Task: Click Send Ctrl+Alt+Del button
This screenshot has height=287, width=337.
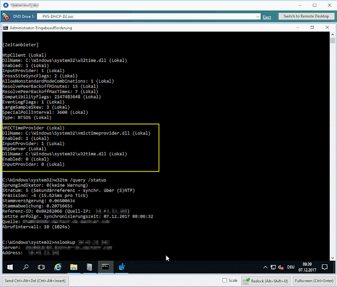Action: (35, 281)
